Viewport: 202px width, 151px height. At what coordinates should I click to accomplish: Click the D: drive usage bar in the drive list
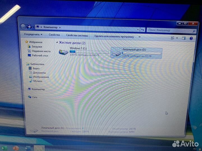[x=142, y=53]
